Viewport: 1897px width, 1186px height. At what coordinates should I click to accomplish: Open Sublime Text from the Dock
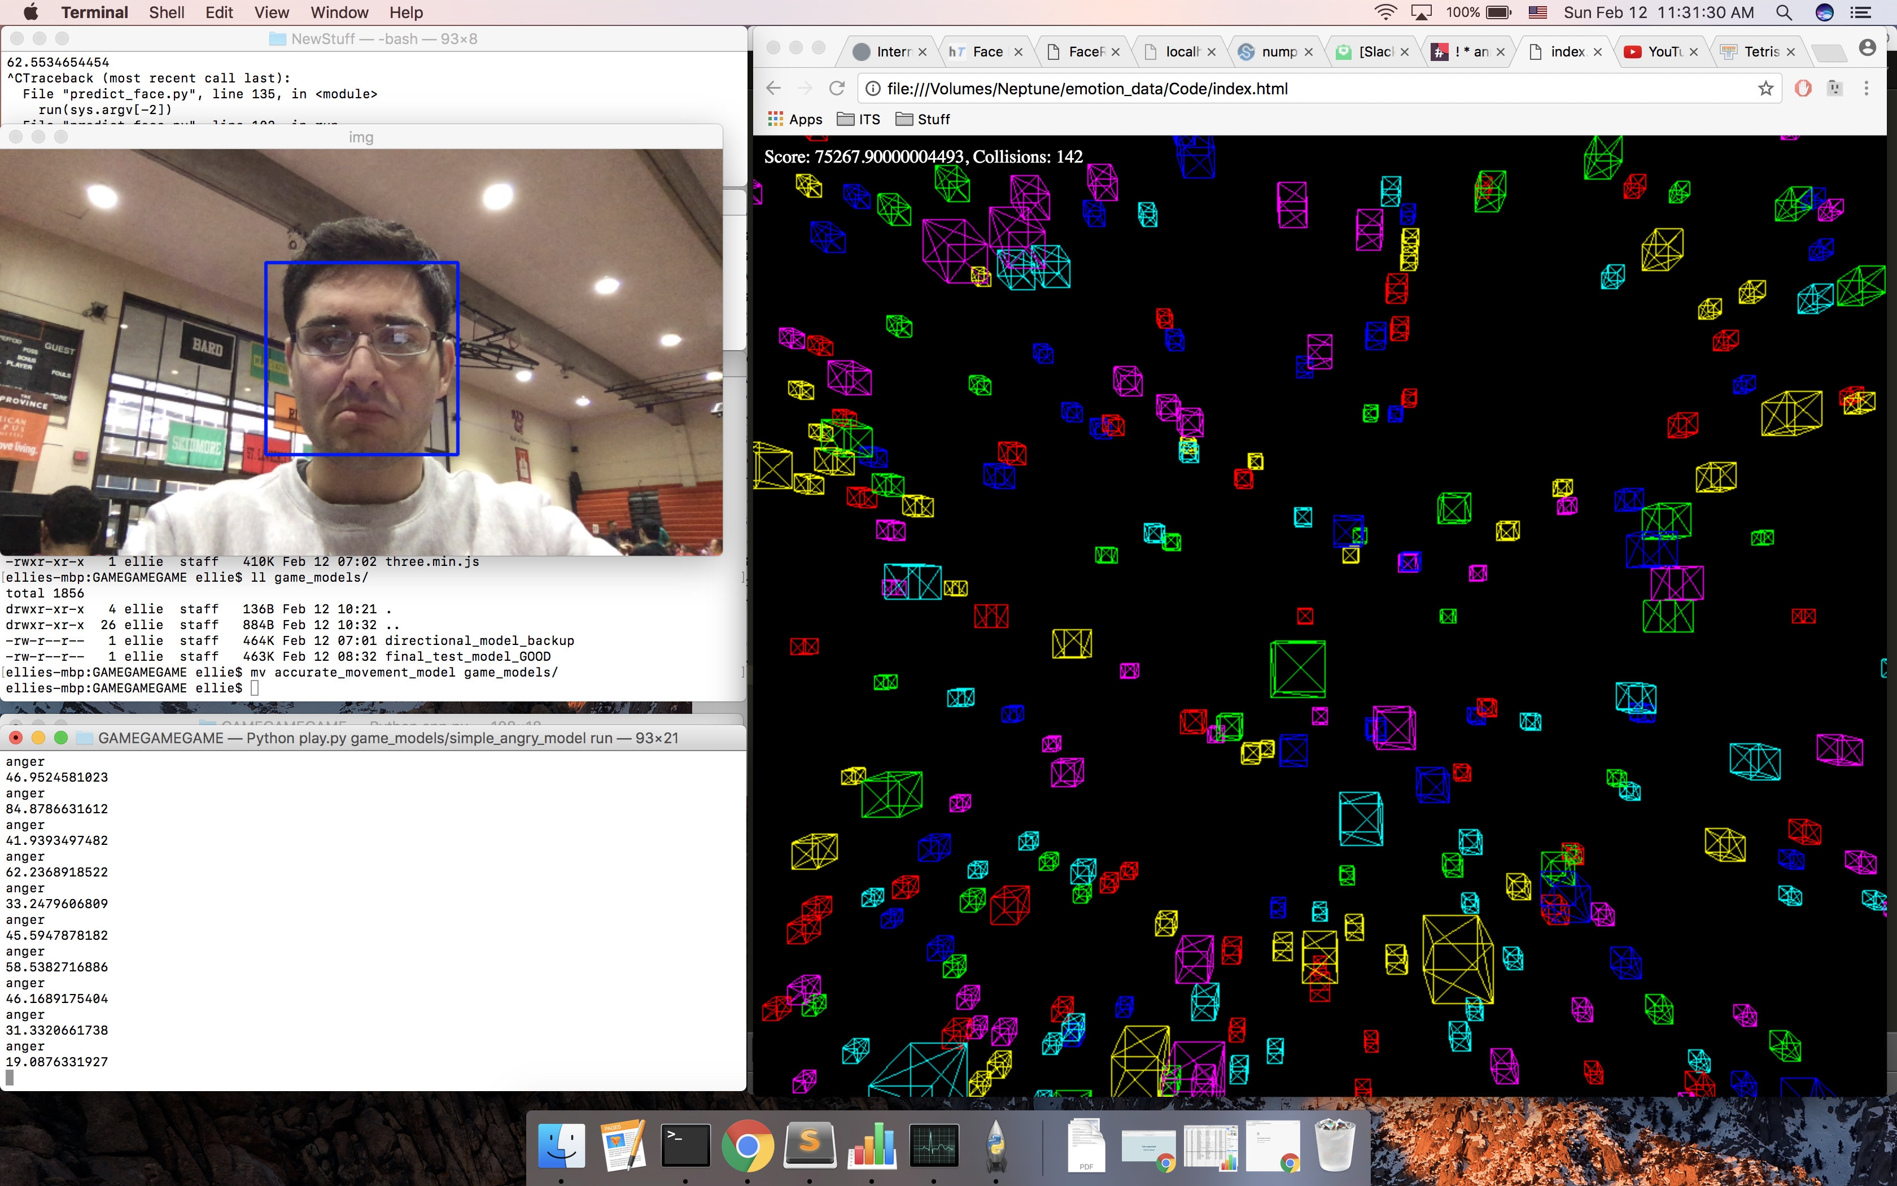pos(809,1145)
